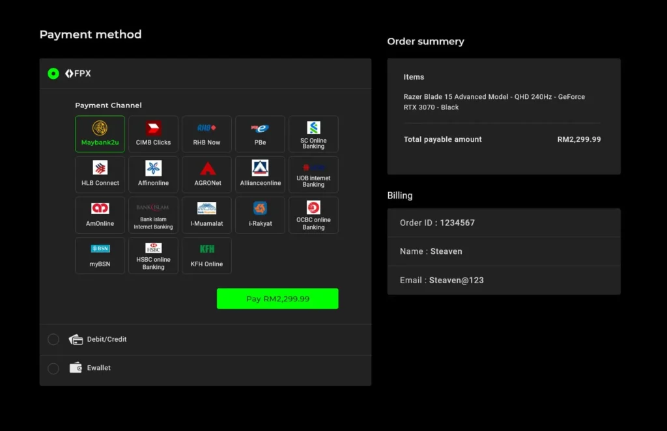
Task: Choose UOB Internet Banking tile
Action: coord(313,174)
